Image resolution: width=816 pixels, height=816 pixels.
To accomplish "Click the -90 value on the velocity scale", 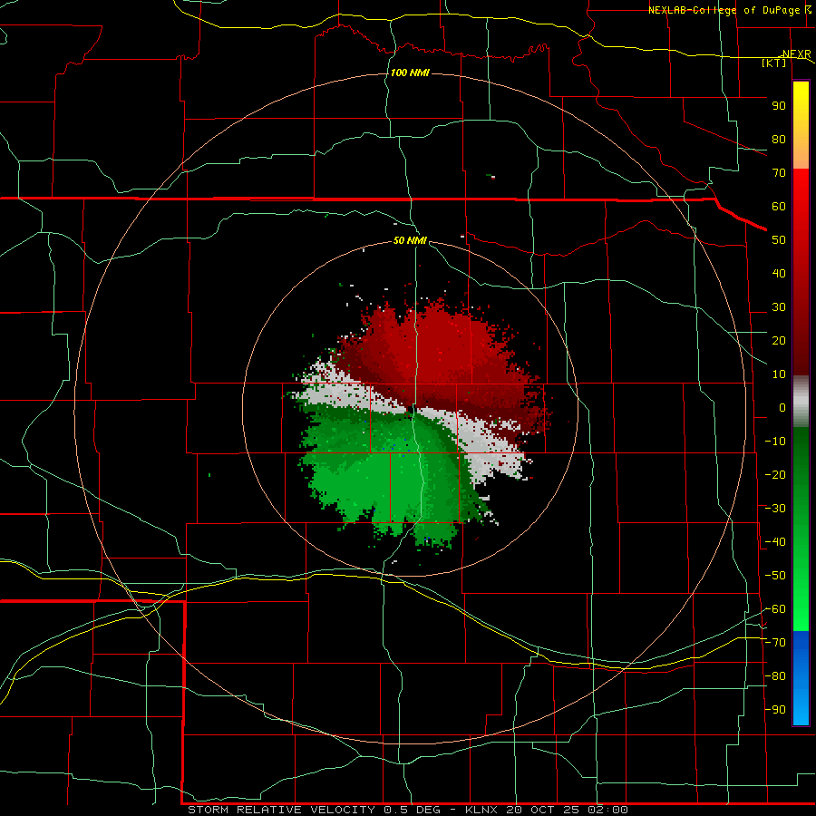I will tap(775, 710).
